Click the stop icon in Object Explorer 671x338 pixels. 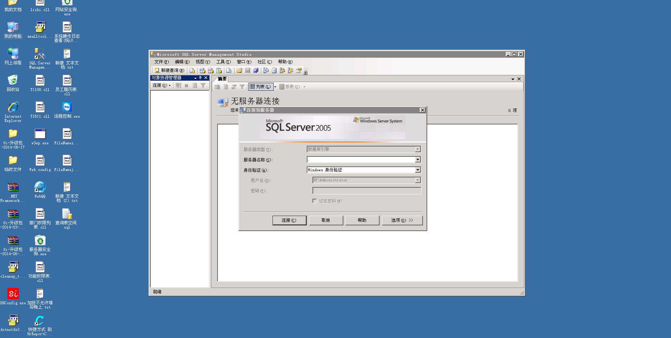click(x=187, y=85)
